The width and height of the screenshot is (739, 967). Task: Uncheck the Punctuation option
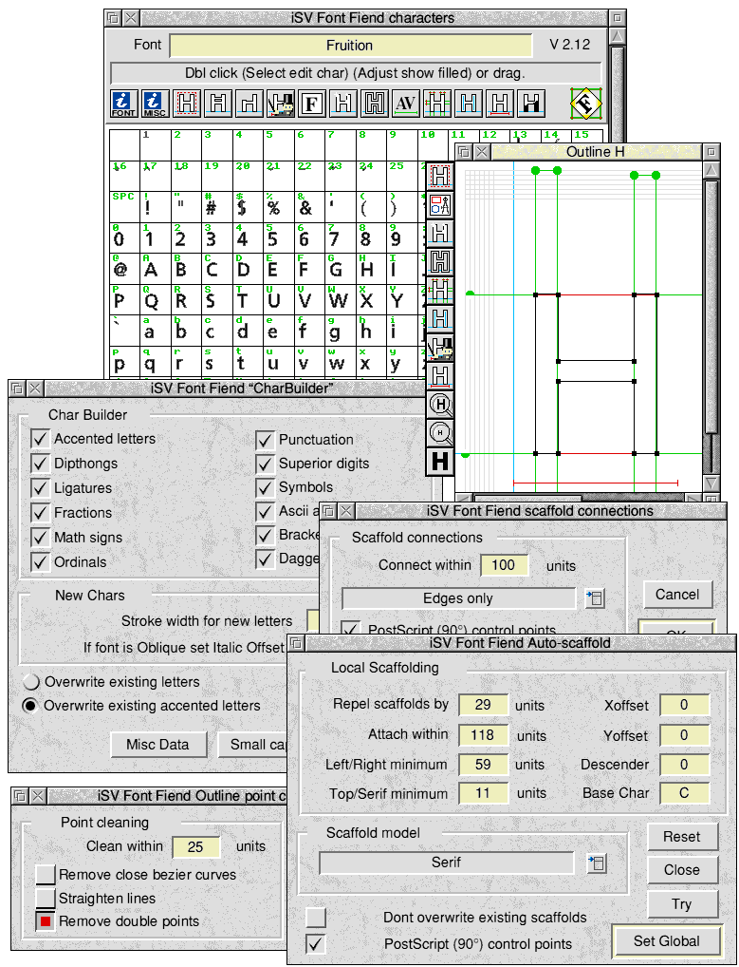pyautogui.click(x=265, y=441)
